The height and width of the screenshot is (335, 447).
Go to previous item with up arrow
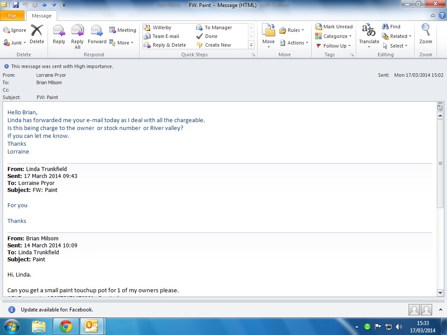click(44, 5)
